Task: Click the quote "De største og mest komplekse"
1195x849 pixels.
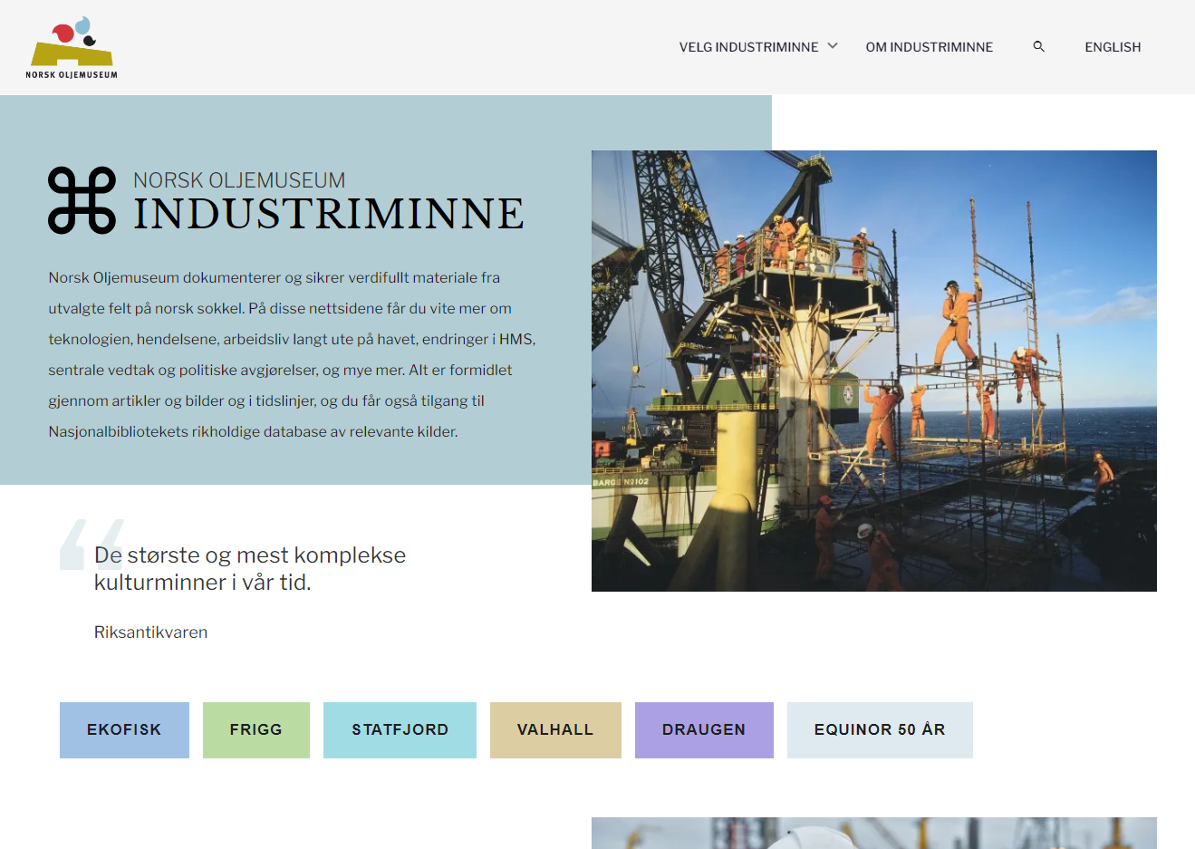Action: (250, 555)
